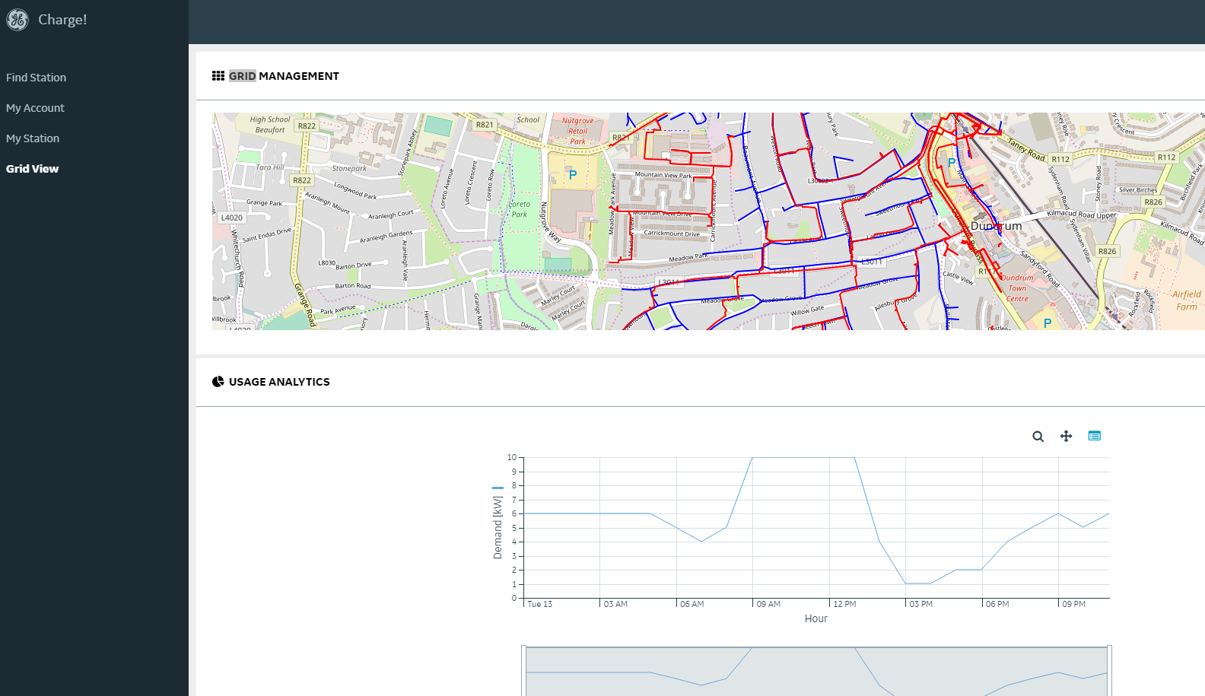Viewport: 1205px width, 696px height.
Task: Click the GE logo icon
Action: [x=17, y=20]
